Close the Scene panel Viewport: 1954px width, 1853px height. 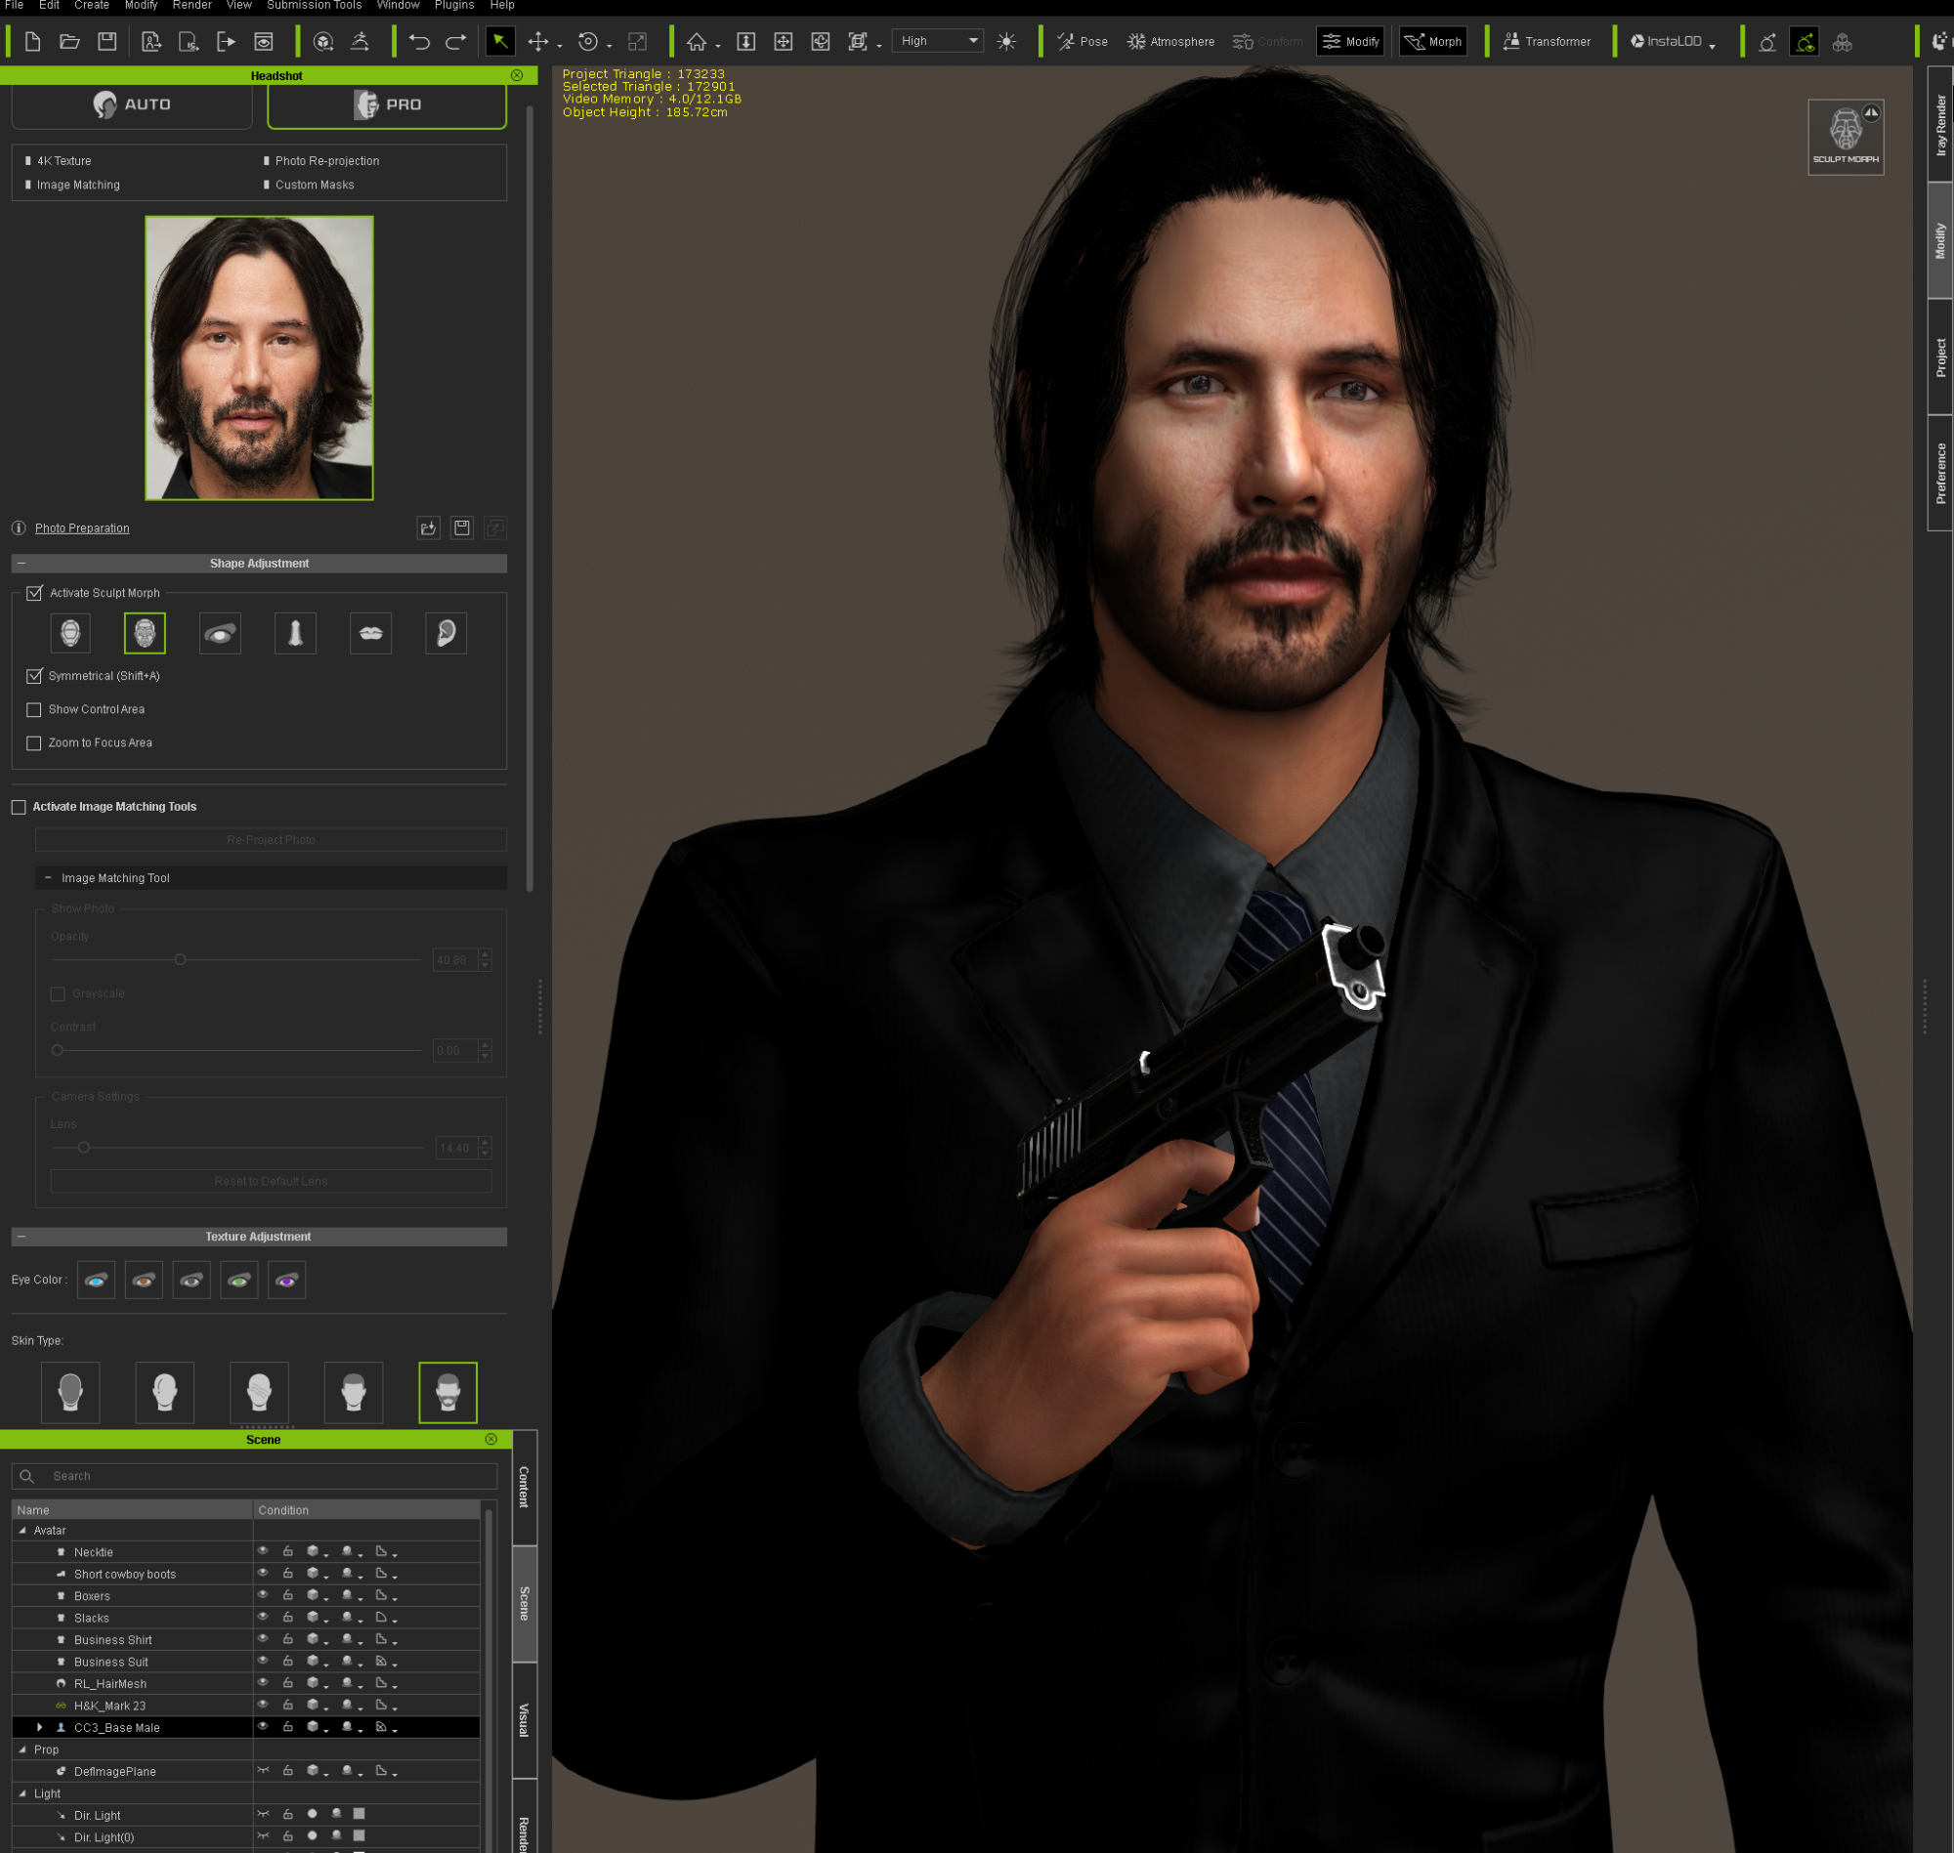(x=491, y=1439)
